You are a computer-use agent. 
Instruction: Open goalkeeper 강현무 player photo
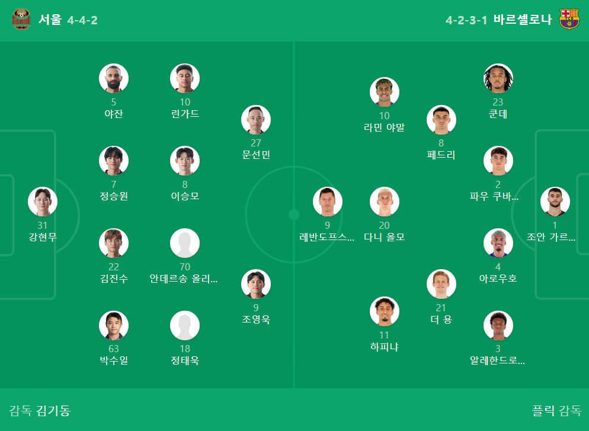tap(43, 202)
